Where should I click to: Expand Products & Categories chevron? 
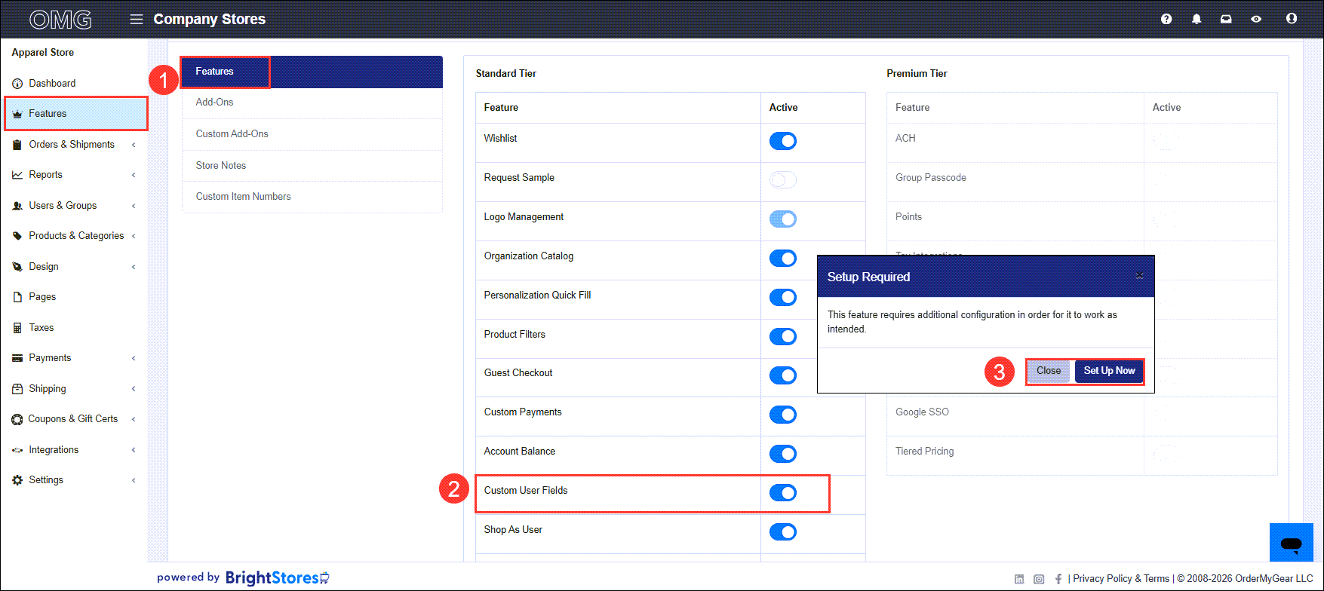point(134,236)
